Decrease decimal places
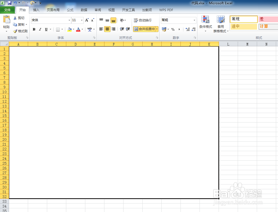The height and width of the screenshot is (212, 278). (193, 29)
